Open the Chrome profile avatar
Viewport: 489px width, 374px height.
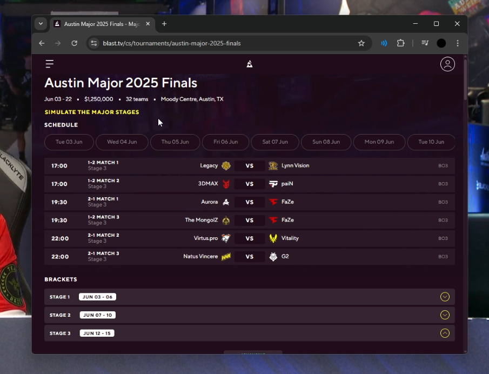coord(441,43)
